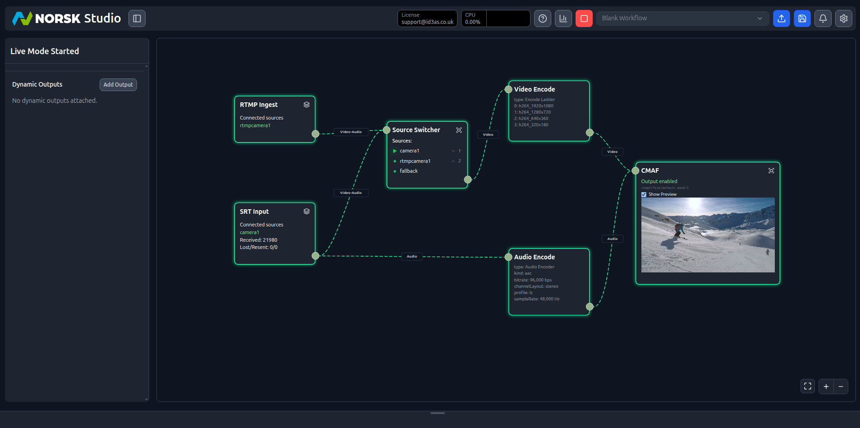Open notifications bell icon
Viewport: 860px width, 428px height.
pyautogui.click(x=823, y=18)
